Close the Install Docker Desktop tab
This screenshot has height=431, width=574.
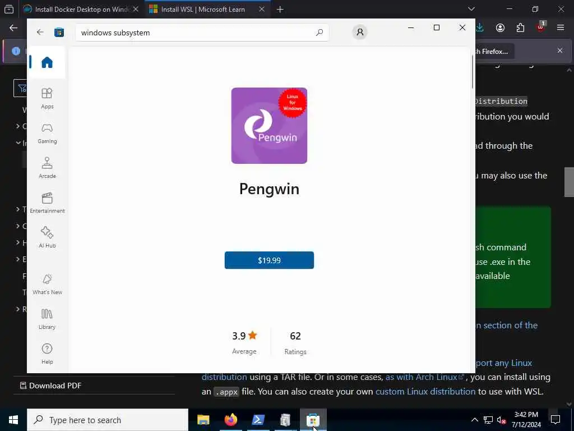(x=136, y=9)
